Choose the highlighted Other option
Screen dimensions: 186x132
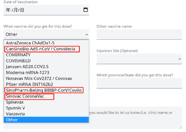(46, 120)
